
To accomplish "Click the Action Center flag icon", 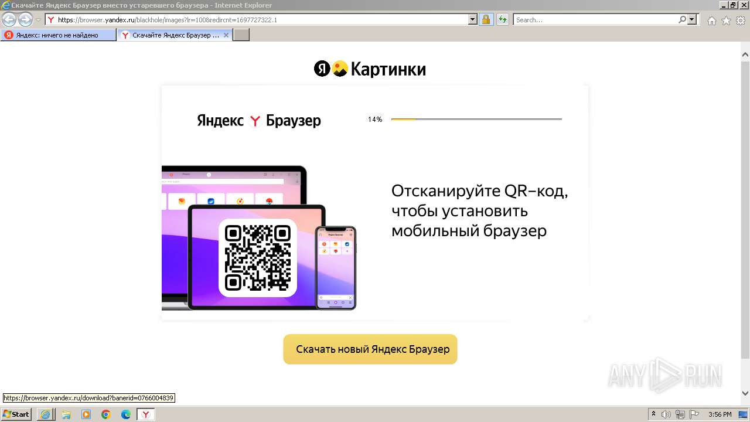I will tap(694, 414).
